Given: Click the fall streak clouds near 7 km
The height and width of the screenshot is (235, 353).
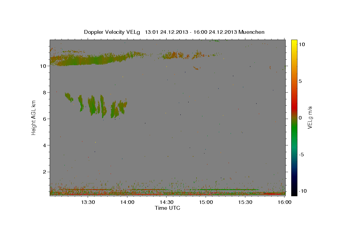Looking at the screenshot, I should (96, 105).
